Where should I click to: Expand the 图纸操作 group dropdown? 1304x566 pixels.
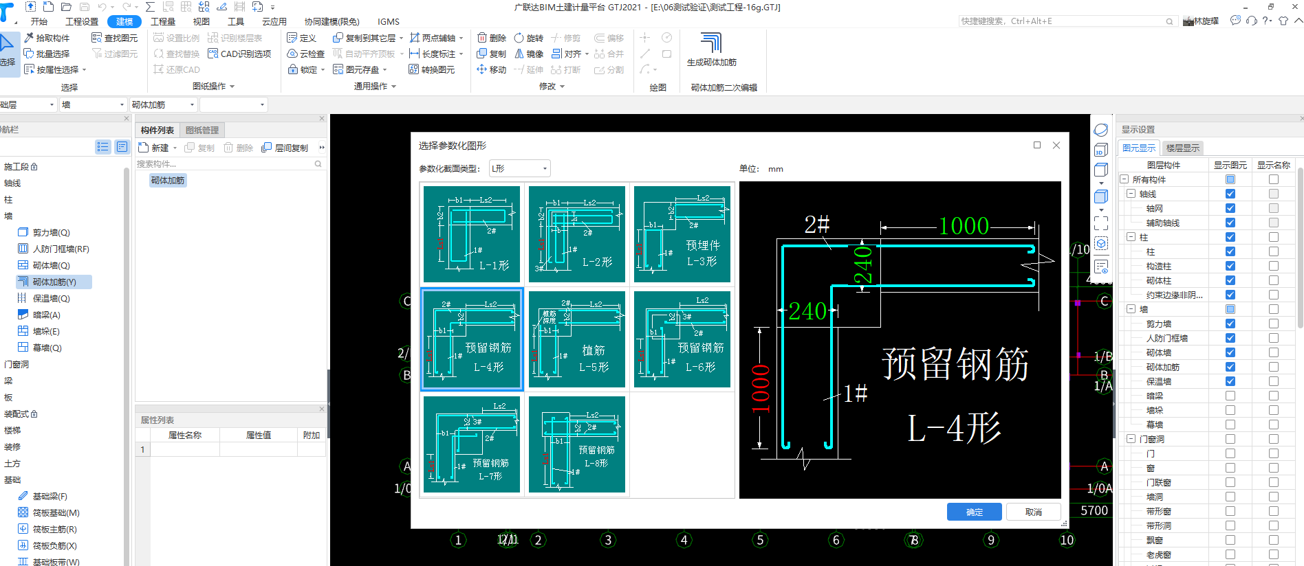pos(232,87)
